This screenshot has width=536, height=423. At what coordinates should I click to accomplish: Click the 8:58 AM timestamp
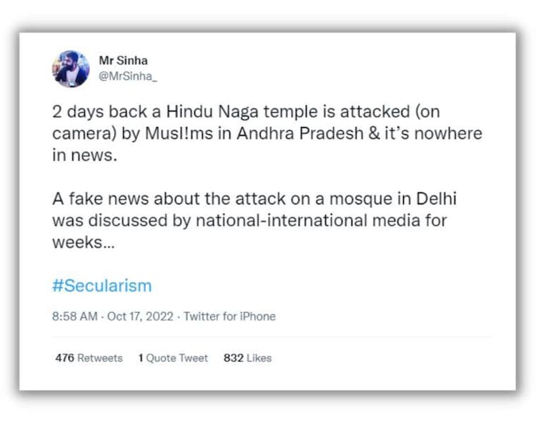click(75, 316)
